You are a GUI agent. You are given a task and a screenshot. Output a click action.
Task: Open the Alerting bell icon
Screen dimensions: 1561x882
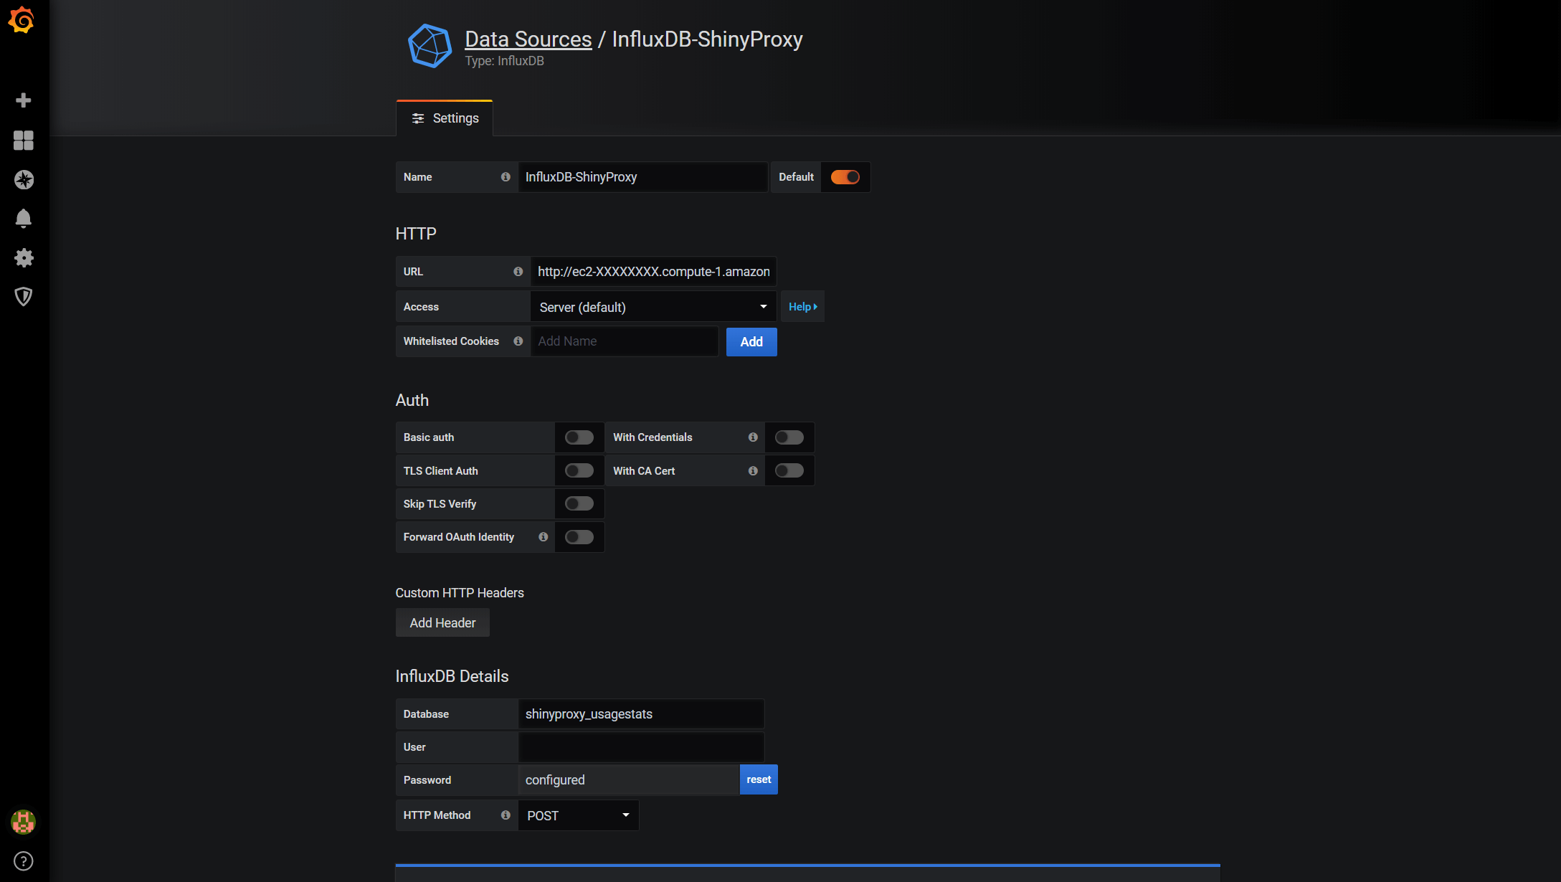point(24,218)
